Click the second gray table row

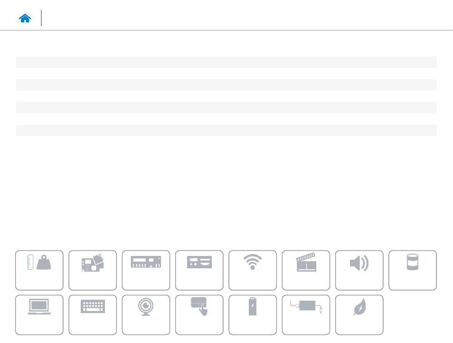click(x=226, y=85)
